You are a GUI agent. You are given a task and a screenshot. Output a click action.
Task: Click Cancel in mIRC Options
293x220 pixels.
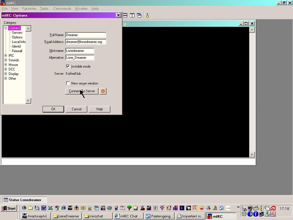76,109
